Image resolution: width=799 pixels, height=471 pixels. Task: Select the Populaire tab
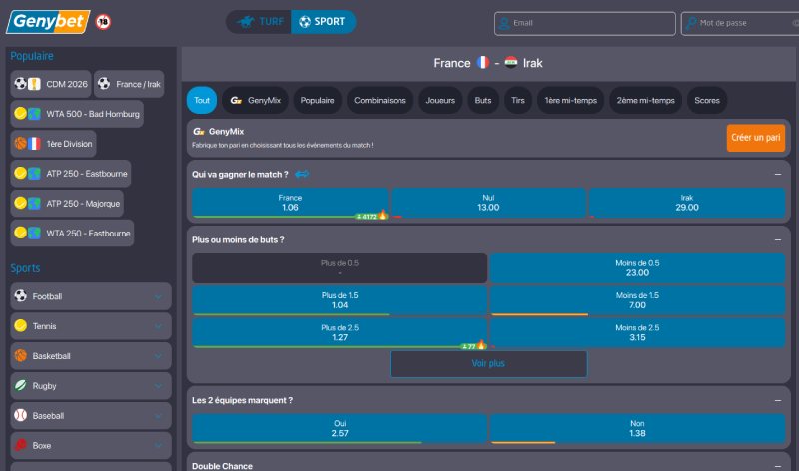[x=317, y=101]
